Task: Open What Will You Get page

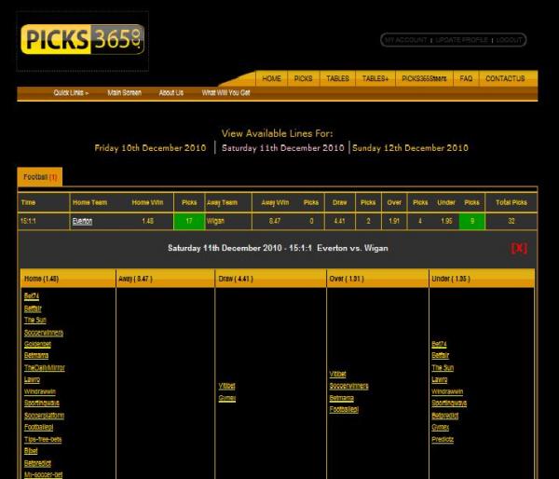Action: point(226,93)
